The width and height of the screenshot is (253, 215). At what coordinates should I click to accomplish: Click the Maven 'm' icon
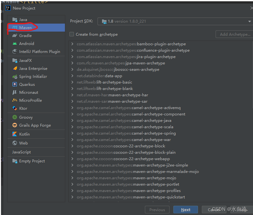click(x=15, y=28)
